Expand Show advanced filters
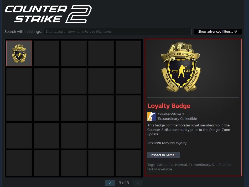Screen dimensions: 249x187 [x=218, y=32]
